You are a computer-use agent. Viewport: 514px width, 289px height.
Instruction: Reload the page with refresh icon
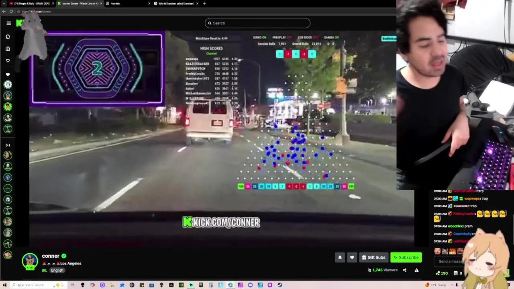[11, 11]
